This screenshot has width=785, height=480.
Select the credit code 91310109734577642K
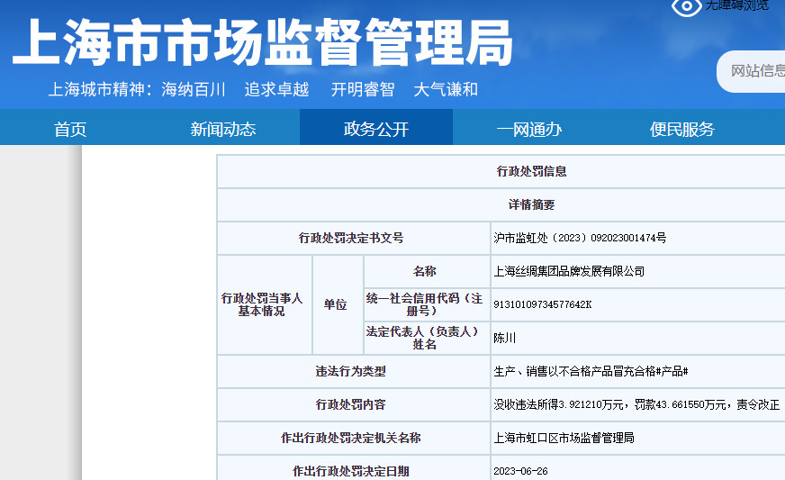click(x=543, y=304)
